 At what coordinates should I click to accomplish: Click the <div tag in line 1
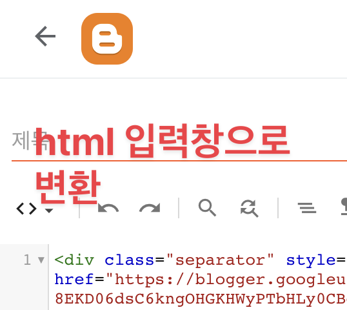[74, 260]
